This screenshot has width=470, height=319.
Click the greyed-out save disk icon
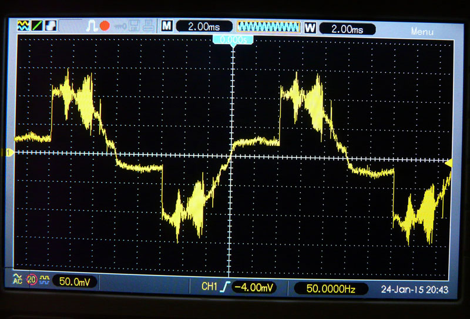(135, 26)
